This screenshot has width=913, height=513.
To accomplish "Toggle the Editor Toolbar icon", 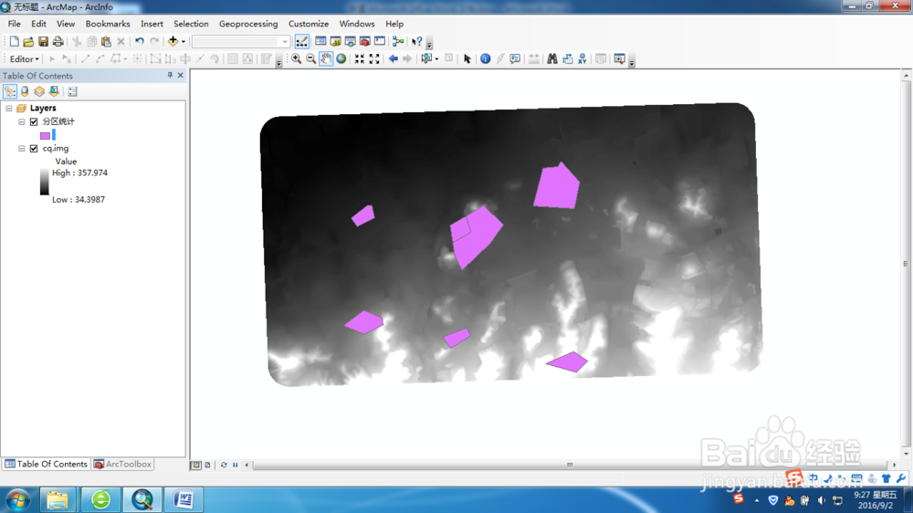I will pos(301,41).
